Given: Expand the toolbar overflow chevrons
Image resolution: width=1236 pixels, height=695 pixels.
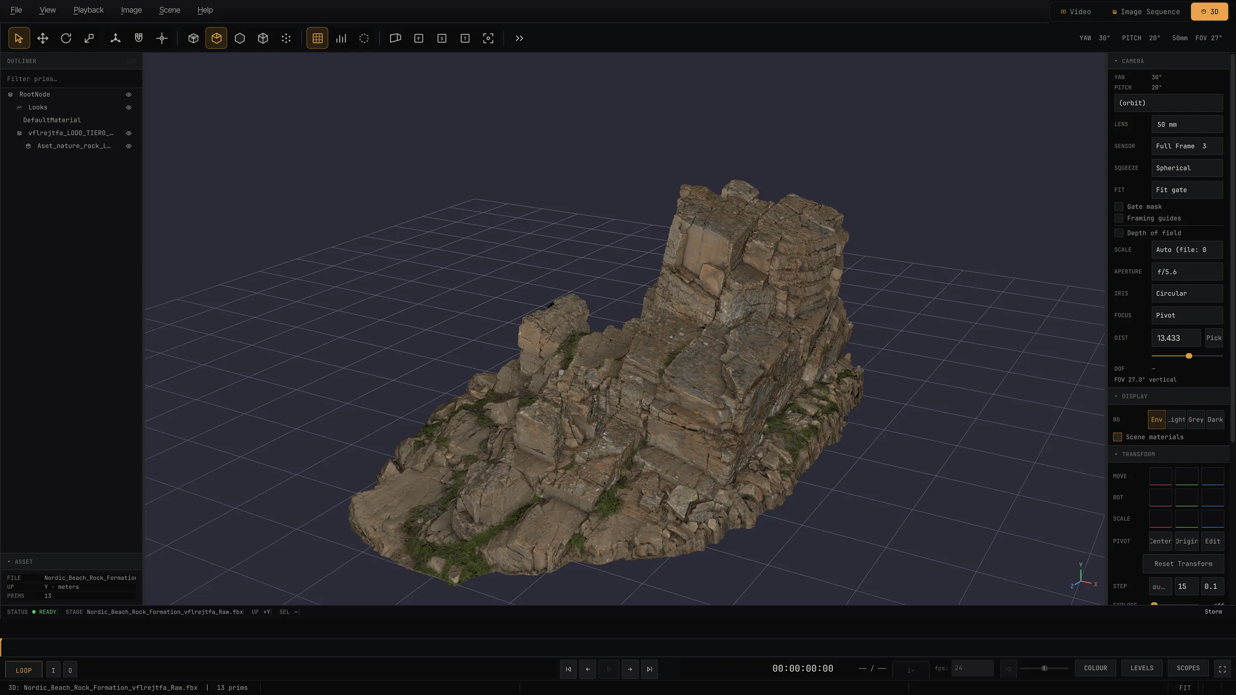Looking at the screenshot, I should click(x=519, y=38).
